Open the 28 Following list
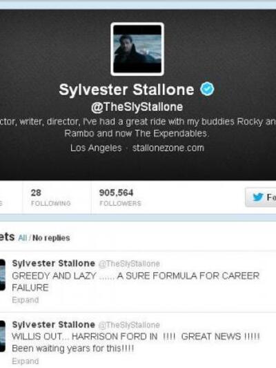276x368 pixels. pyautogui.click(x=50, y=197)
